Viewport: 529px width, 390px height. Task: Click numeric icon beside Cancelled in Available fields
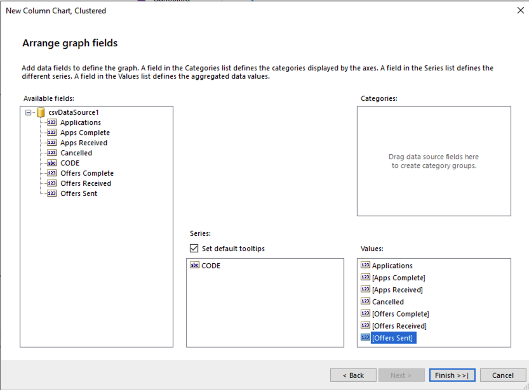[x=51, y=153]
